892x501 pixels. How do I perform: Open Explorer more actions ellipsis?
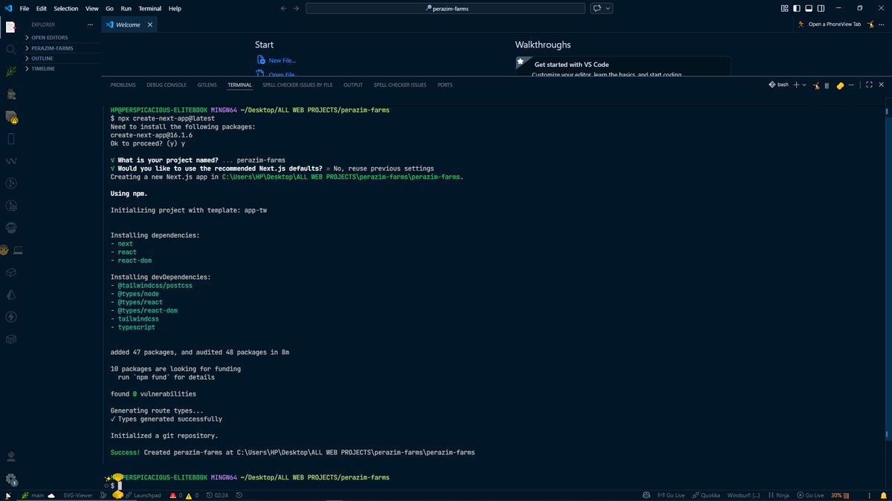(91, 24)
